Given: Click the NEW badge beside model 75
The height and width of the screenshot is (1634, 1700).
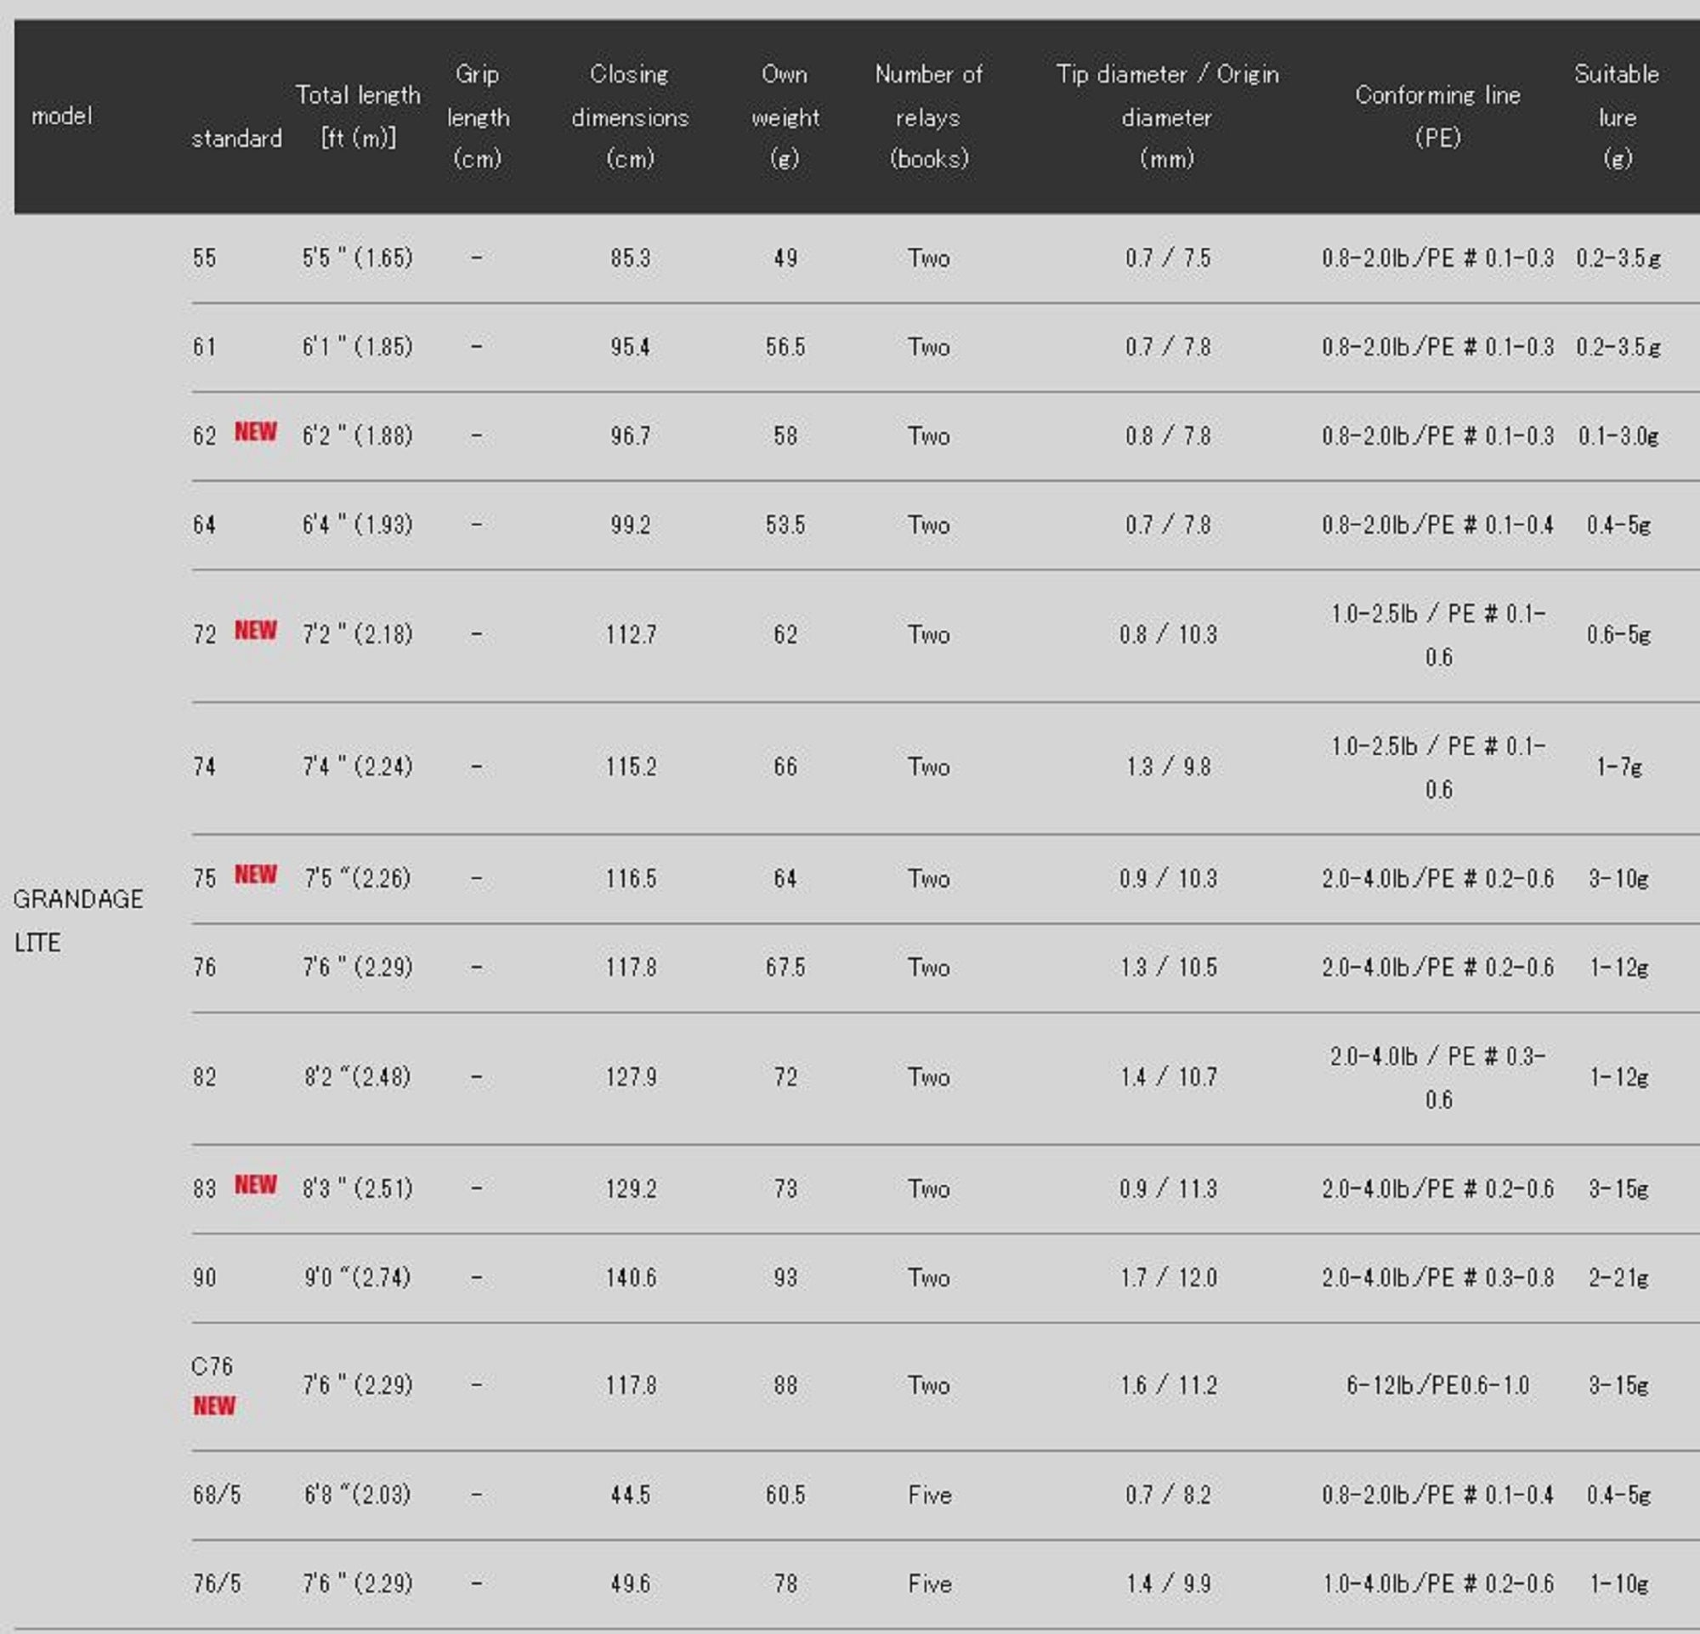Looking at the screenshot, I should tap(255, 874).
